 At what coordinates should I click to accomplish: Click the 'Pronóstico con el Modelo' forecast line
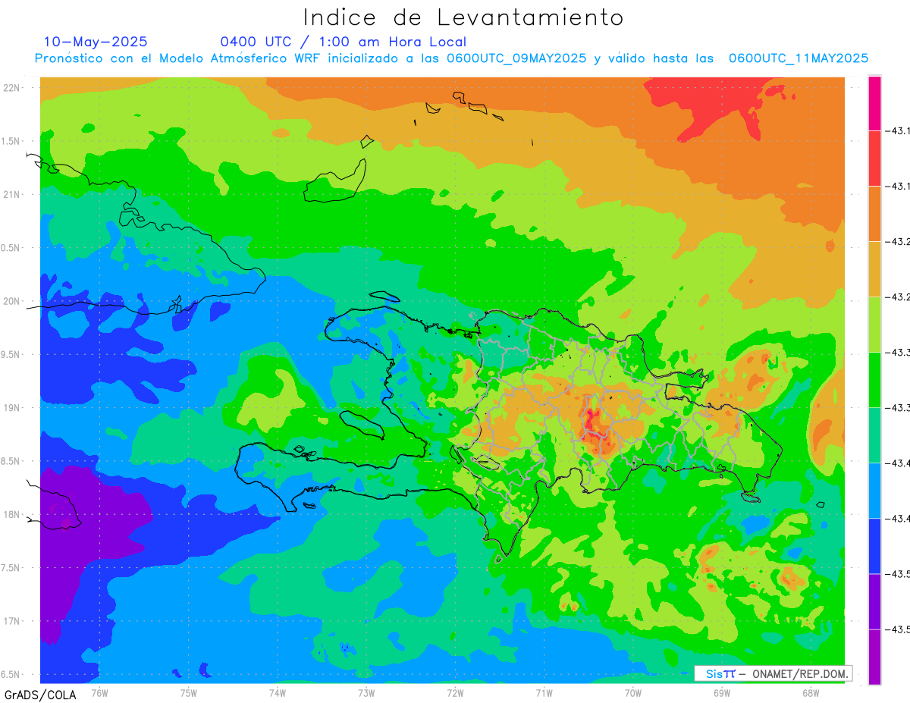click(452, 58)
